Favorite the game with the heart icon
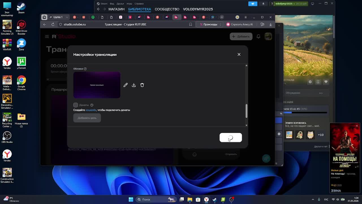This screenshot has height=204, width=362. (x=326, y=82)
